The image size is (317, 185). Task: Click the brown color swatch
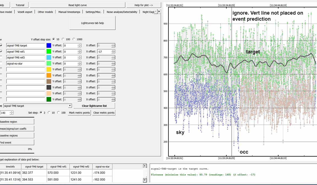[49, 81]
